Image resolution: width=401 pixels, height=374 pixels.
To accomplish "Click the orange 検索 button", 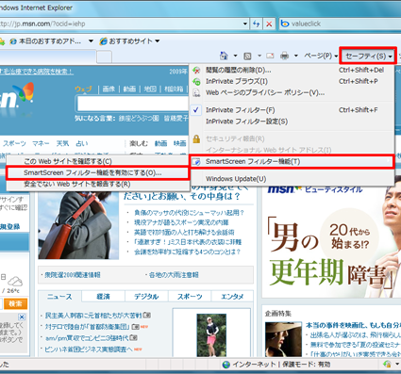I will 15,303.
